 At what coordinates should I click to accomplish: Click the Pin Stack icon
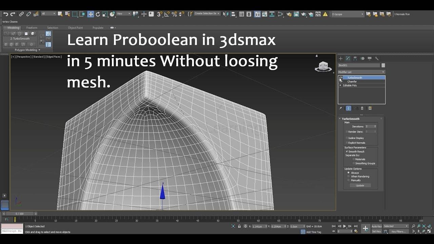[x=341, y=108]
